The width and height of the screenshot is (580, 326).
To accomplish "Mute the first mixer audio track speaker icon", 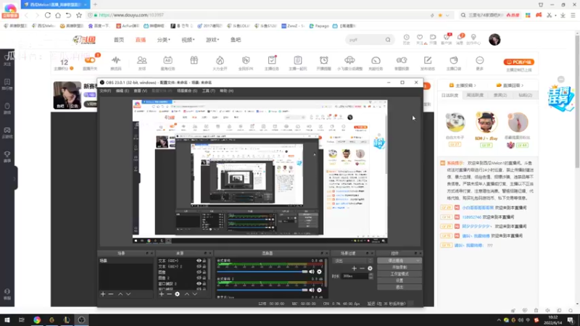I will (x=312, y=272).
